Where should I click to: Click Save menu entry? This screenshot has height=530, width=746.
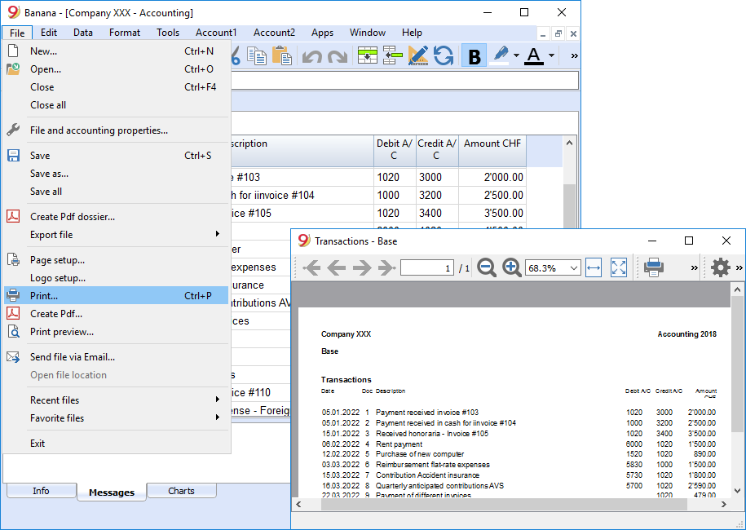pos(117,156)
